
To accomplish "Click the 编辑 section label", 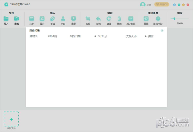I will pyautogui.click(x=110, y=13).
